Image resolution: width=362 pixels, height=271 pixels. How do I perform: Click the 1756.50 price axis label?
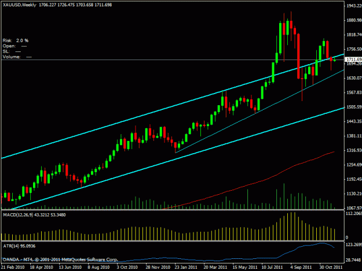pyautogui.click(x=354, y=49)
